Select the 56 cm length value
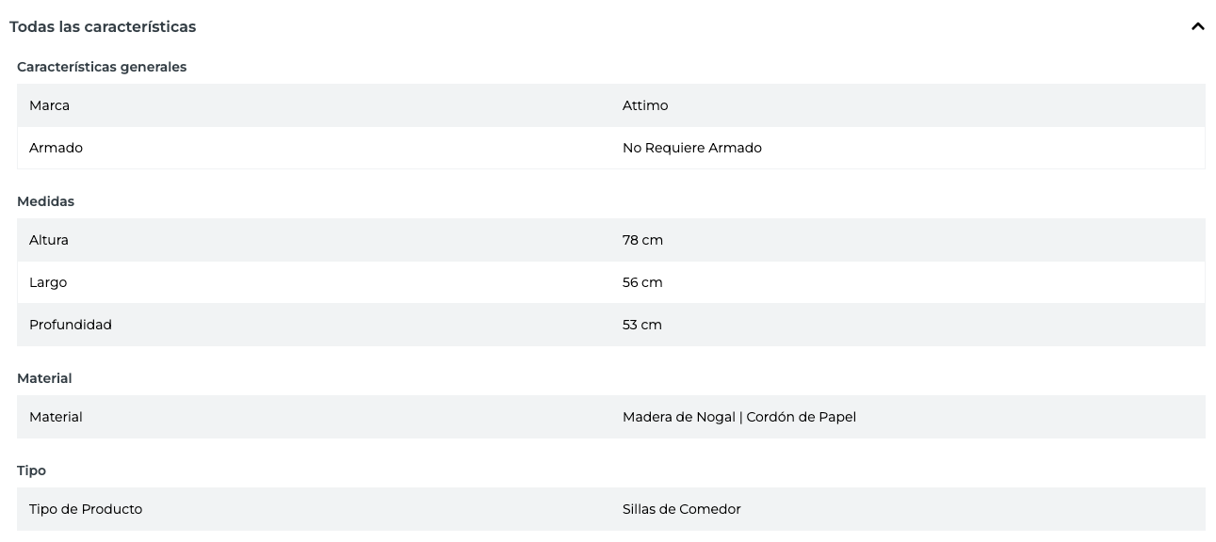 pos(642,282)
